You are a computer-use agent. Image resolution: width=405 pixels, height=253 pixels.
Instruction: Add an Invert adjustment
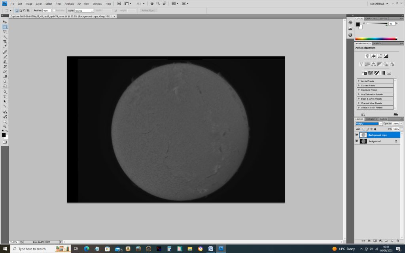pyautogui.click(x=364, y=73)
